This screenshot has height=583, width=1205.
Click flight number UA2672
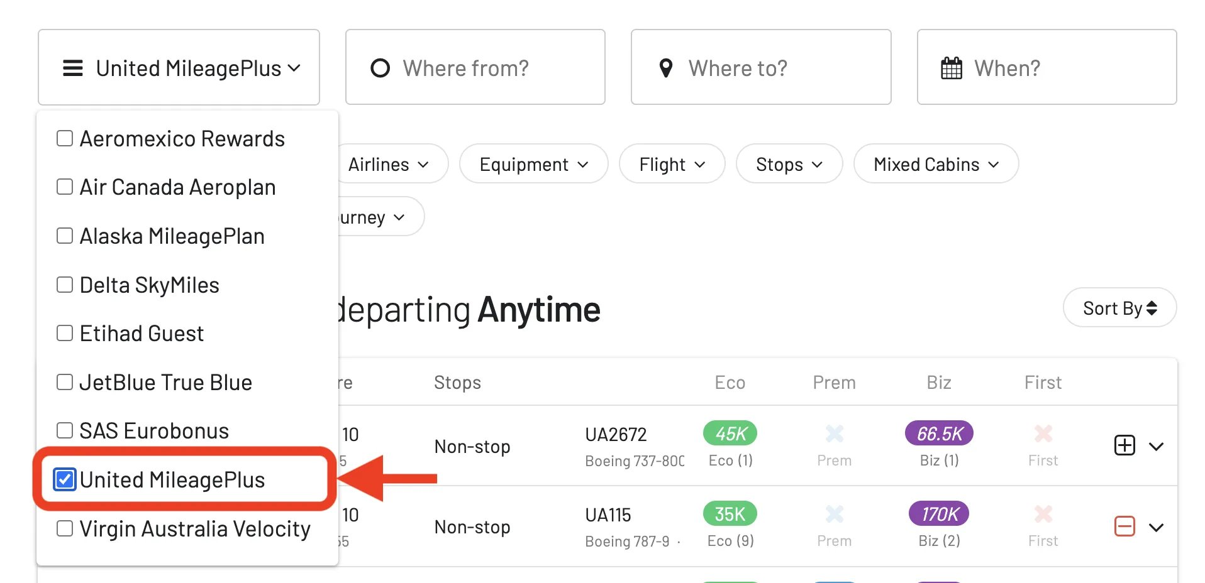616,434
